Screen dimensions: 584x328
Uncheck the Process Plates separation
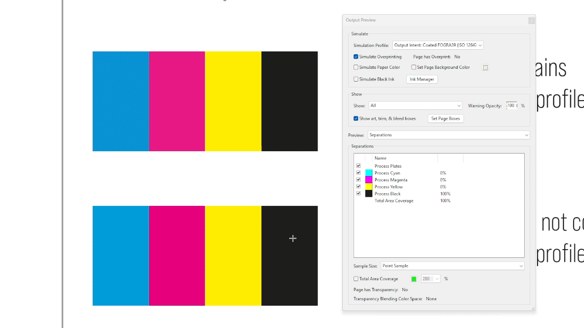point(358,165)
